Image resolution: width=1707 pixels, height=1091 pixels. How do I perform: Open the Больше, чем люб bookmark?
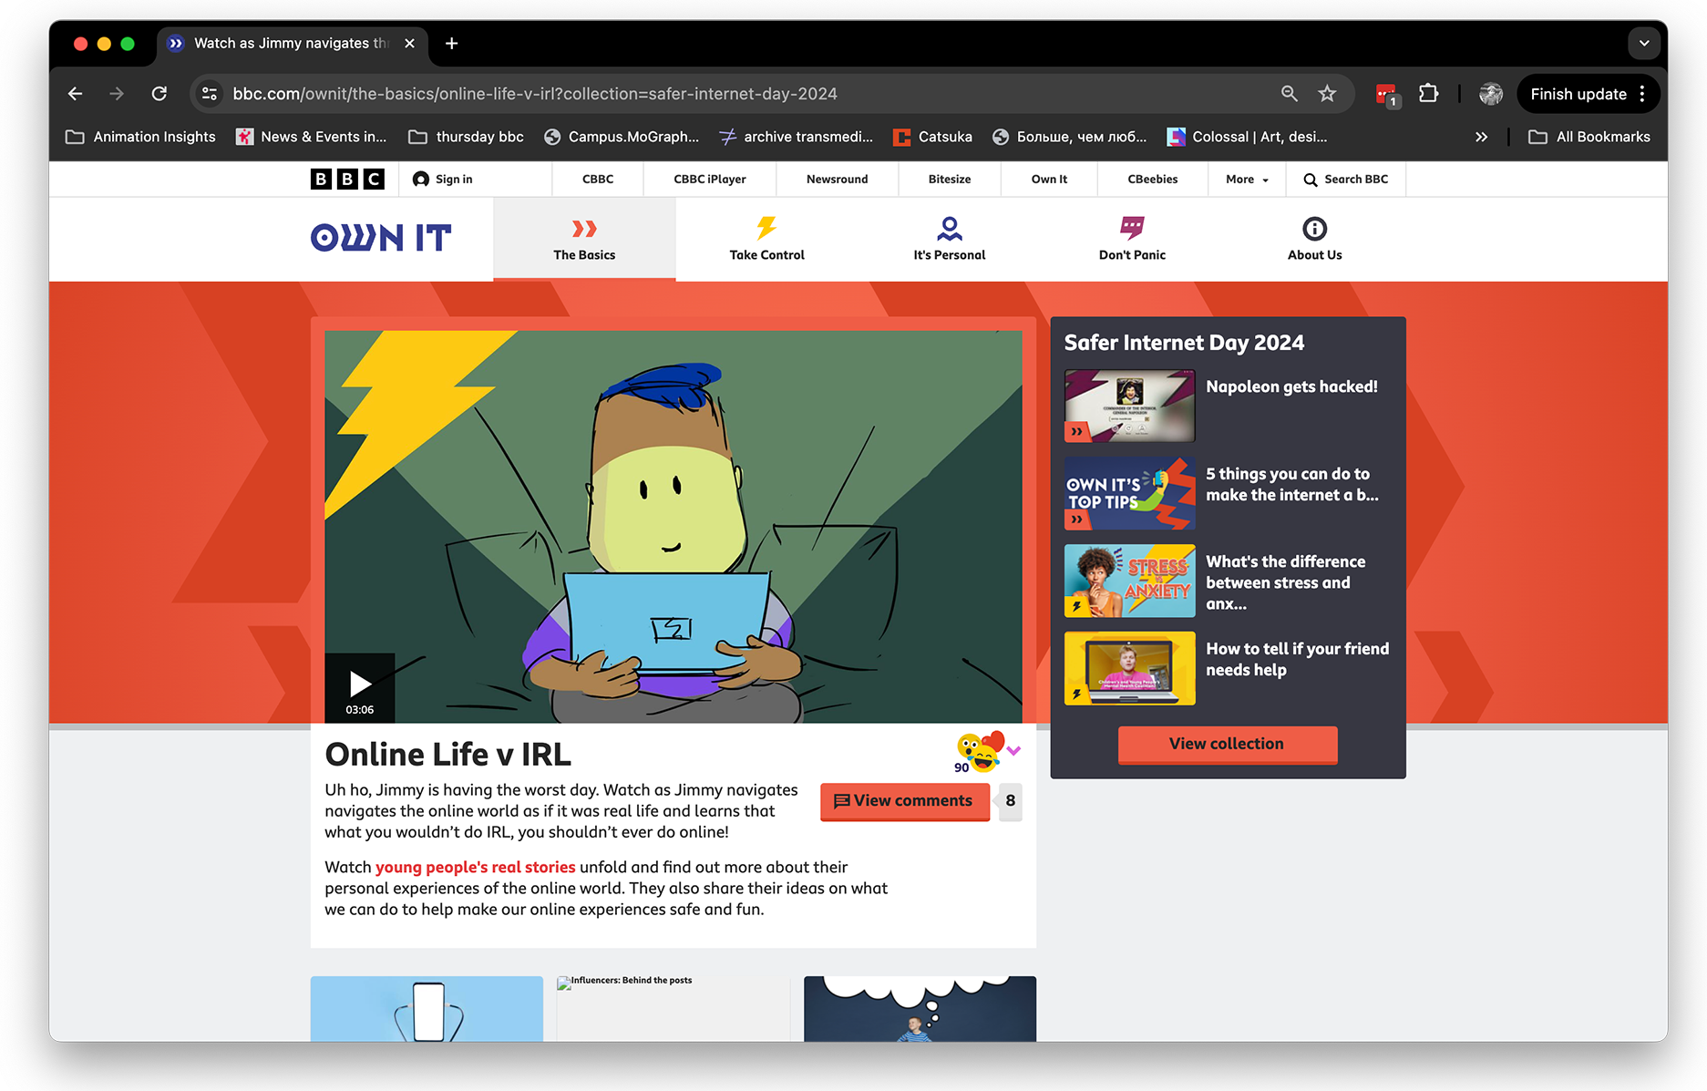1069,137
